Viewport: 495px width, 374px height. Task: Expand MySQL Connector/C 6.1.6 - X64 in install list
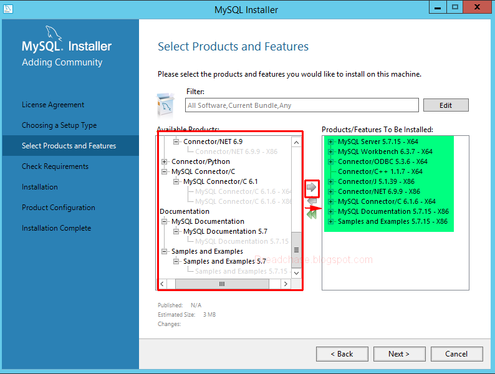point(330,201)
